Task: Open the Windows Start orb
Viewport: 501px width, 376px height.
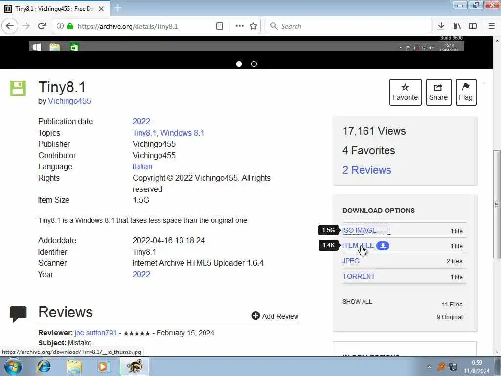Action: click(x=13, y=366)
